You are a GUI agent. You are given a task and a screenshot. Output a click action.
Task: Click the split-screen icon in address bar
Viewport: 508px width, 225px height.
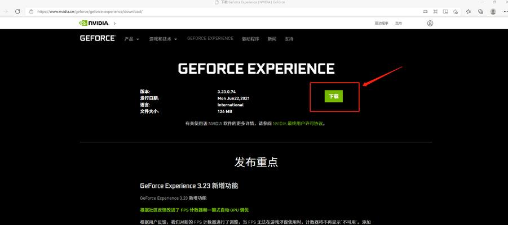435,11
